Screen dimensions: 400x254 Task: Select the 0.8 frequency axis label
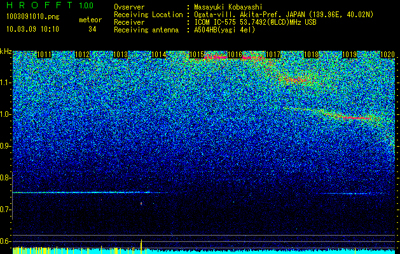(5, 178)
